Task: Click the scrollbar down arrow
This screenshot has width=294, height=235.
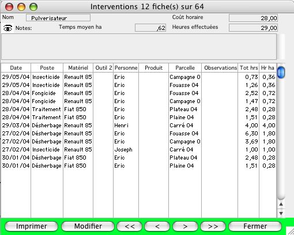Action: pos(281,213)
